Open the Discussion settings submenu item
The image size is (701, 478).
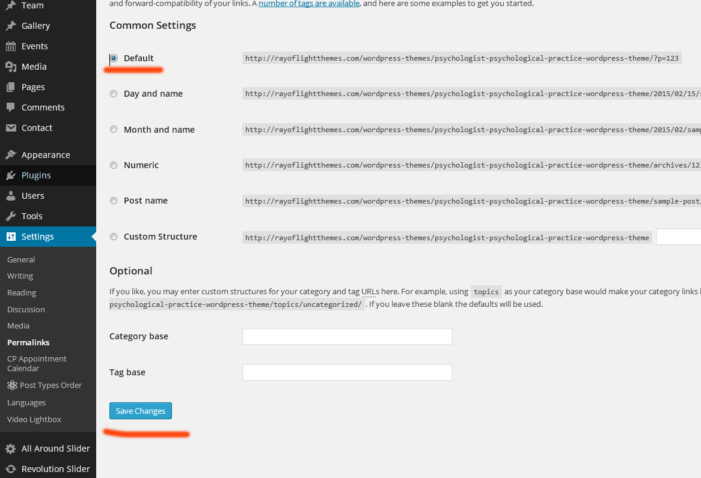coord(26,309)
